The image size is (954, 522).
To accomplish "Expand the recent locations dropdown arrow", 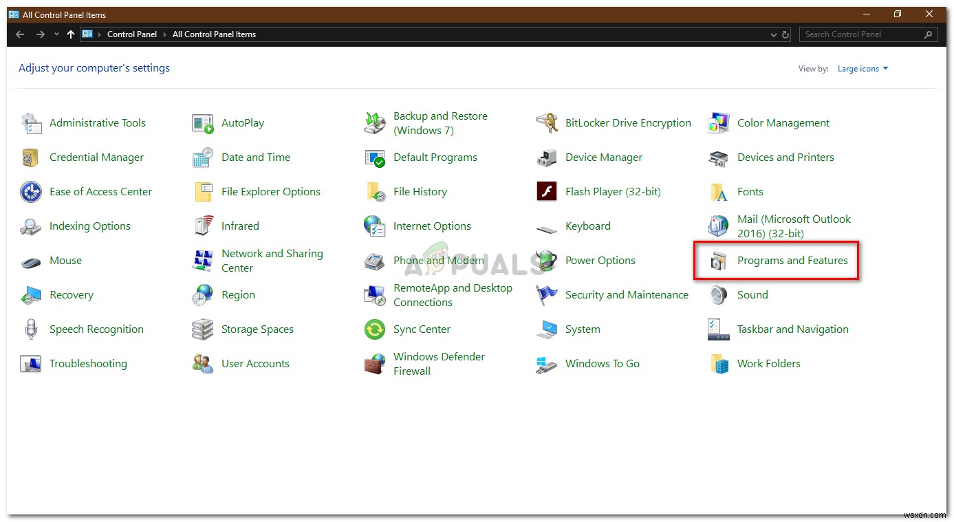I will pyautogui.click(x=56, y=34).
